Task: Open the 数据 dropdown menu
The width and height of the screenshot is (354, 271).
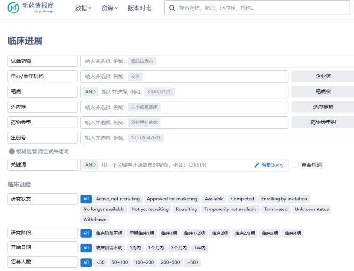Action: point(83,8)
